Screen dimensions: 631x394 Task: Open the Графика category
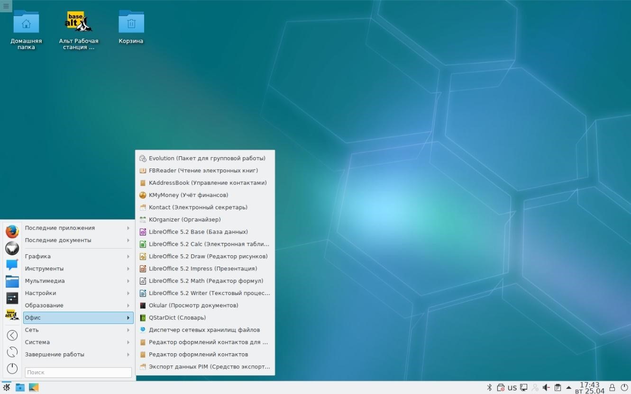click(x=78, y=256)
